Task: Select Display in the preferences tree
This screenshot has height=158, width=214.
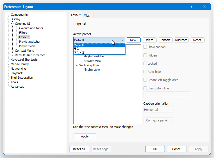Action: point(15,19)
